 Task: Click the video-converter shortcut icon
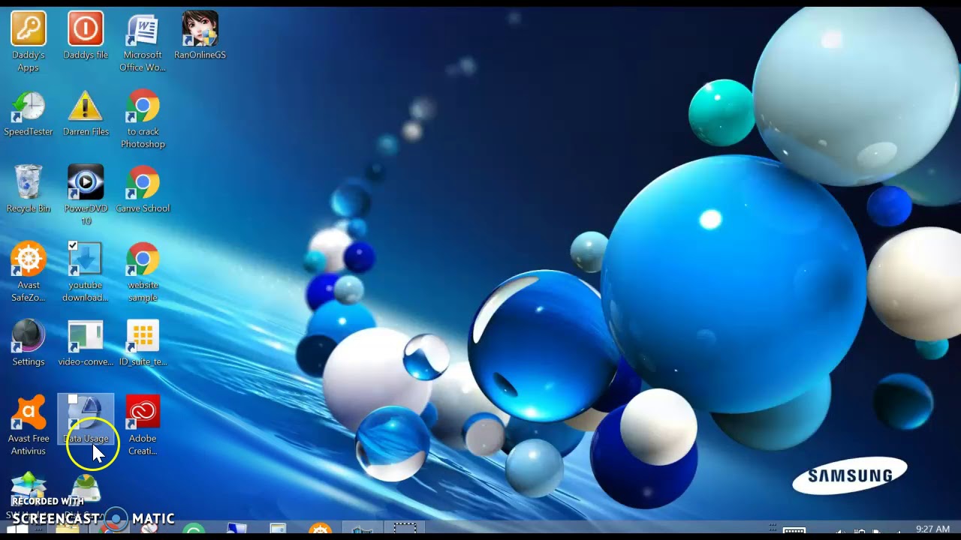[x=86, y=336]
